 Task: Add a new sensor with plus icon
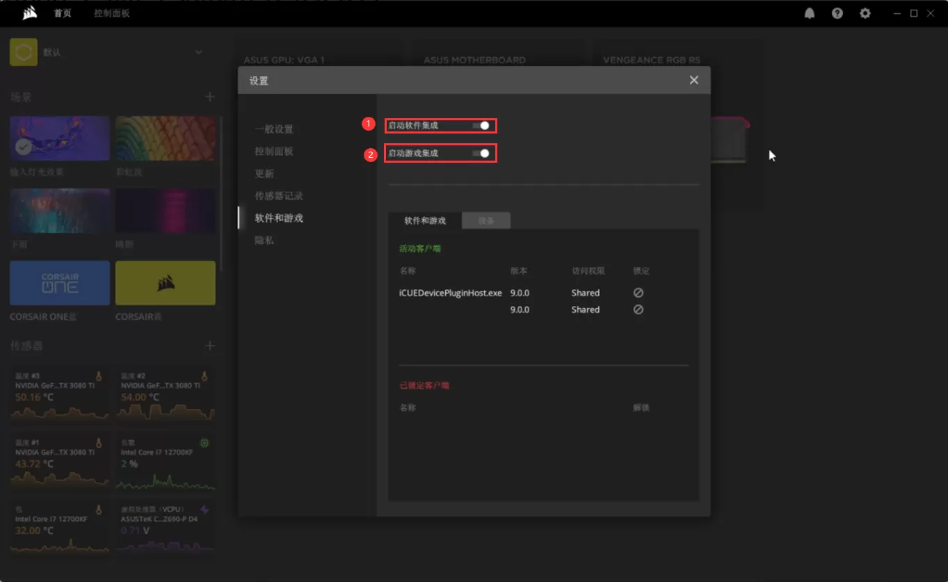(210, 346)
